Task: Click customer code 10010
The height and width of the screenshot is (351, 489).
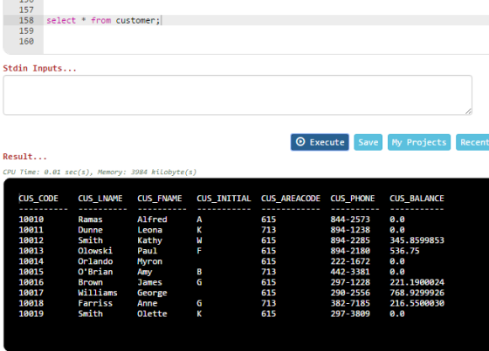Action: 31,219
